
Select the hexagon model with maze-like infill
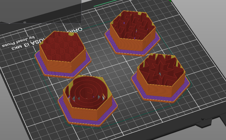[132, 33]
